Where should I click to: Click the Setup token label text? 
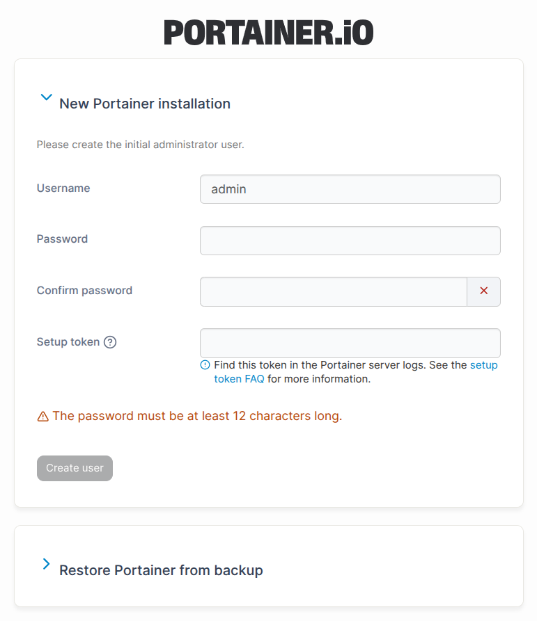coord(68,341)
